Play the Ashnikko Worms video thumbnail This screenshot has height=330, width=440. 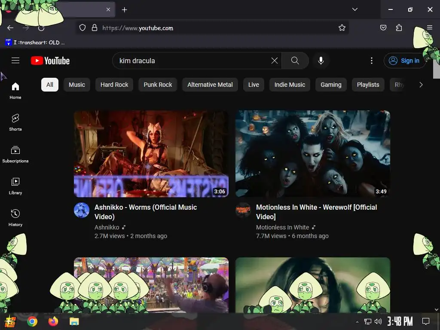(x=151, y=154)
